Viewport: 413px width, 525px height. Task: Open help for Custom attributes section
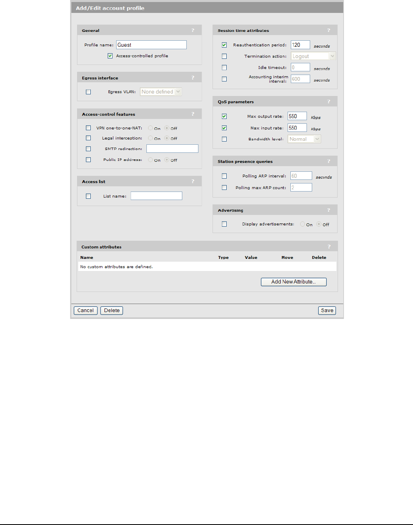pyautogui.click(x=329, y=246)
